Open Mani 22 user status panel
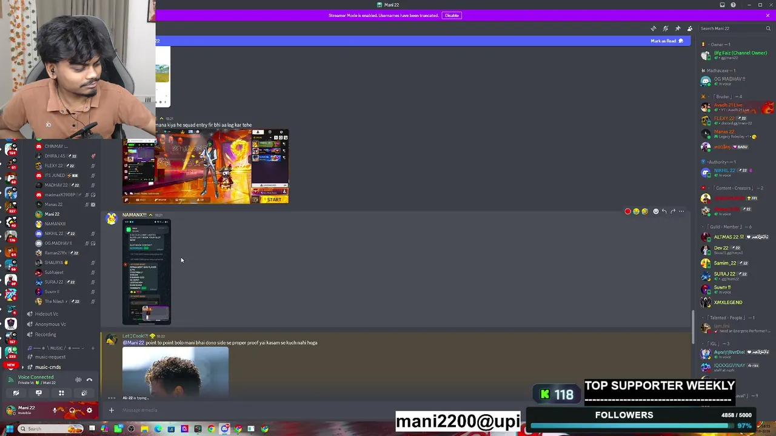The image size is (776, 436). point(25,411)
